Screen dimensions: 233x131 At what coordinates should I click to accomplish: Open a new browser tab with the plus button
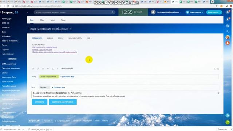coord(213,1)
